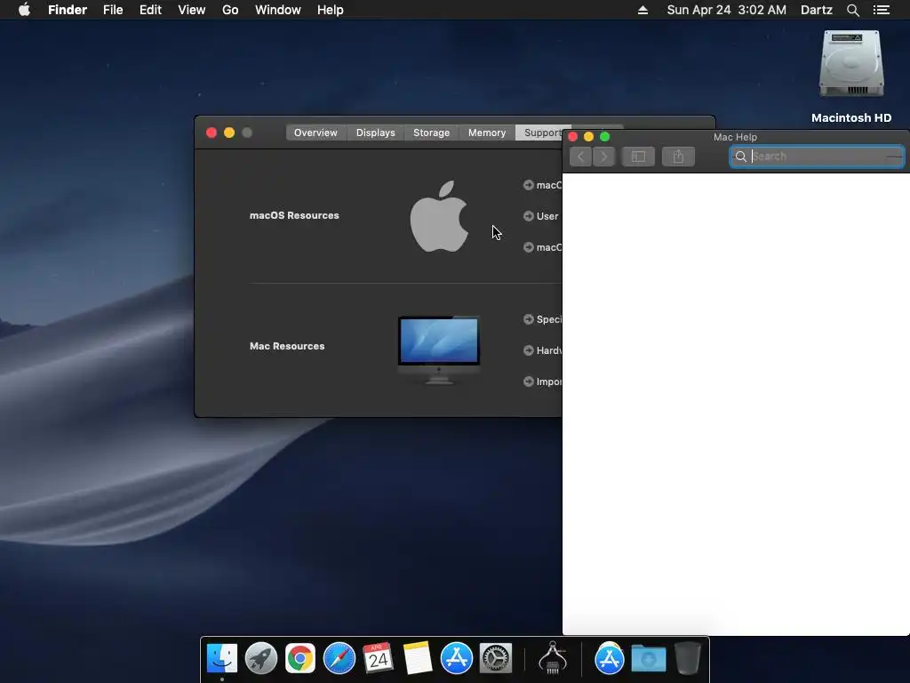Close the Mac Help window
Viewport: 910px width, 683px height.
pyautogui.click(x=573, y=136)
